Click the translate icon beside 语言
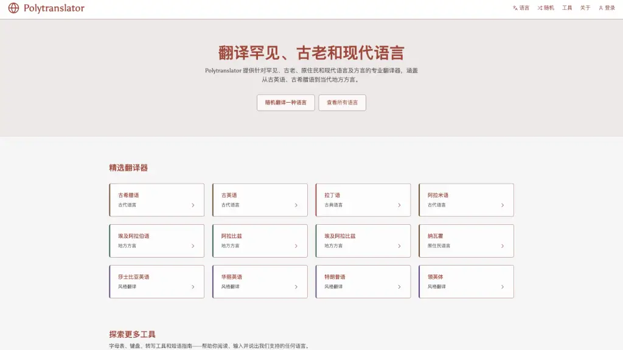 pyautogui.click(x=515, y=8)
